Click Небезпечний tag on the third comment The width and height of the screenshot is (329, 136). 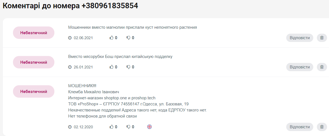coord(34,92)
